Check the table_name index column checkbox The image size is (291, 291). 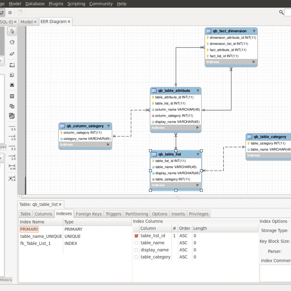[136, 243]
